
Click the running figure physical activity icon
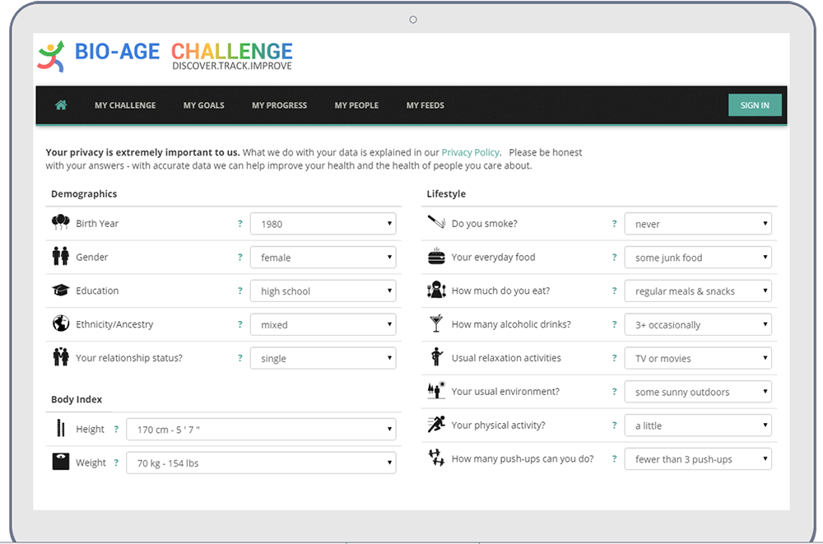(x=436, y=424)
